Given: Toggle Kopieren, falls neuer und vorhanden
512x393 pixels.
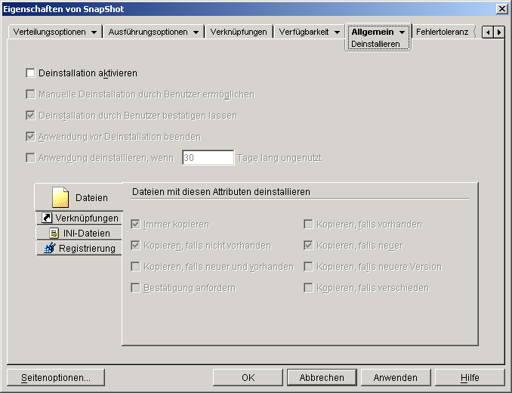Looking at the screenshot, I should click(135, 267).
